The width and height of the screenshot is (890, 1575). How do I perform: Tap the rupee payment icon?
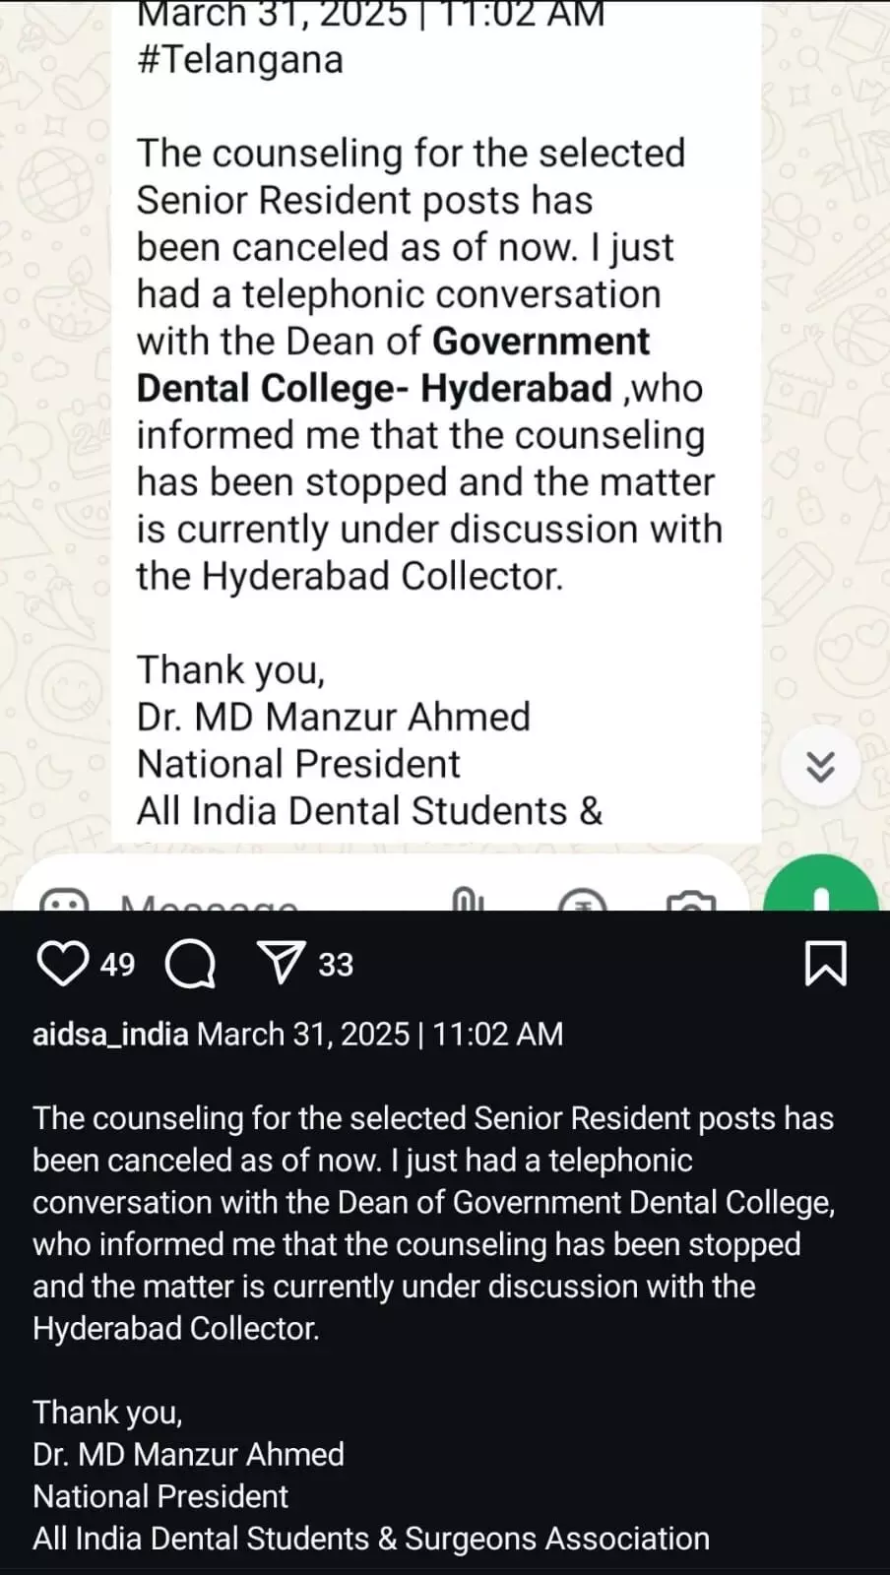tap(581, 901)
